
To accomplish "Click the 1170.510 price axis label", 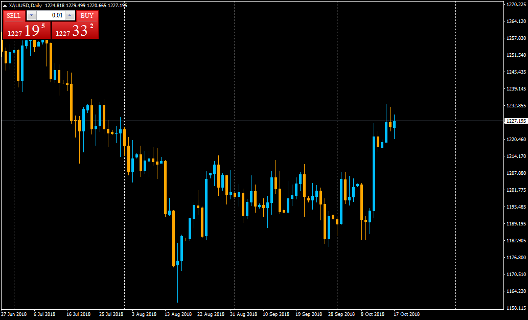I will [x=516, y=274].
